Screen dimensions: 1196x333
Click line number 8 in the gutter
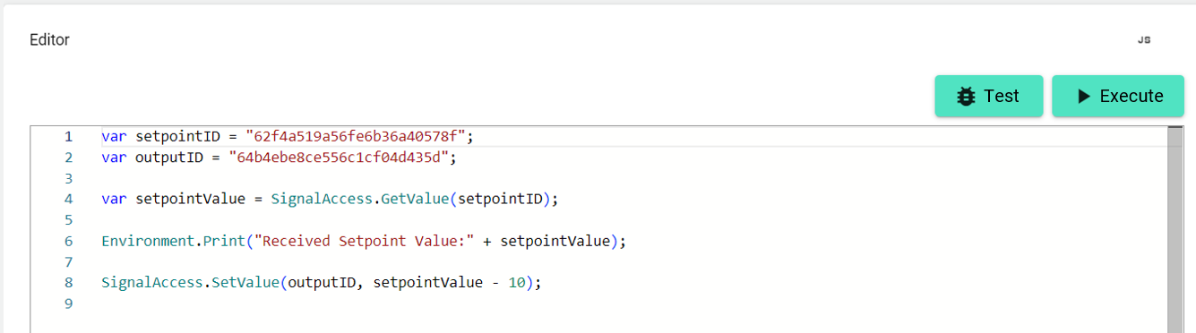[x=68, y=282]
